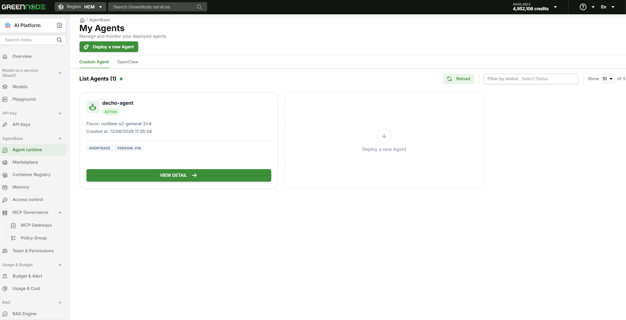Open the Filter by status dropdown

531,79
